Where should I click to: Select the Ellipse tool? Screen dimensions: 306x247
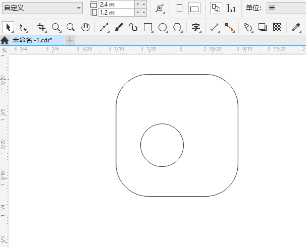(163, 27)
